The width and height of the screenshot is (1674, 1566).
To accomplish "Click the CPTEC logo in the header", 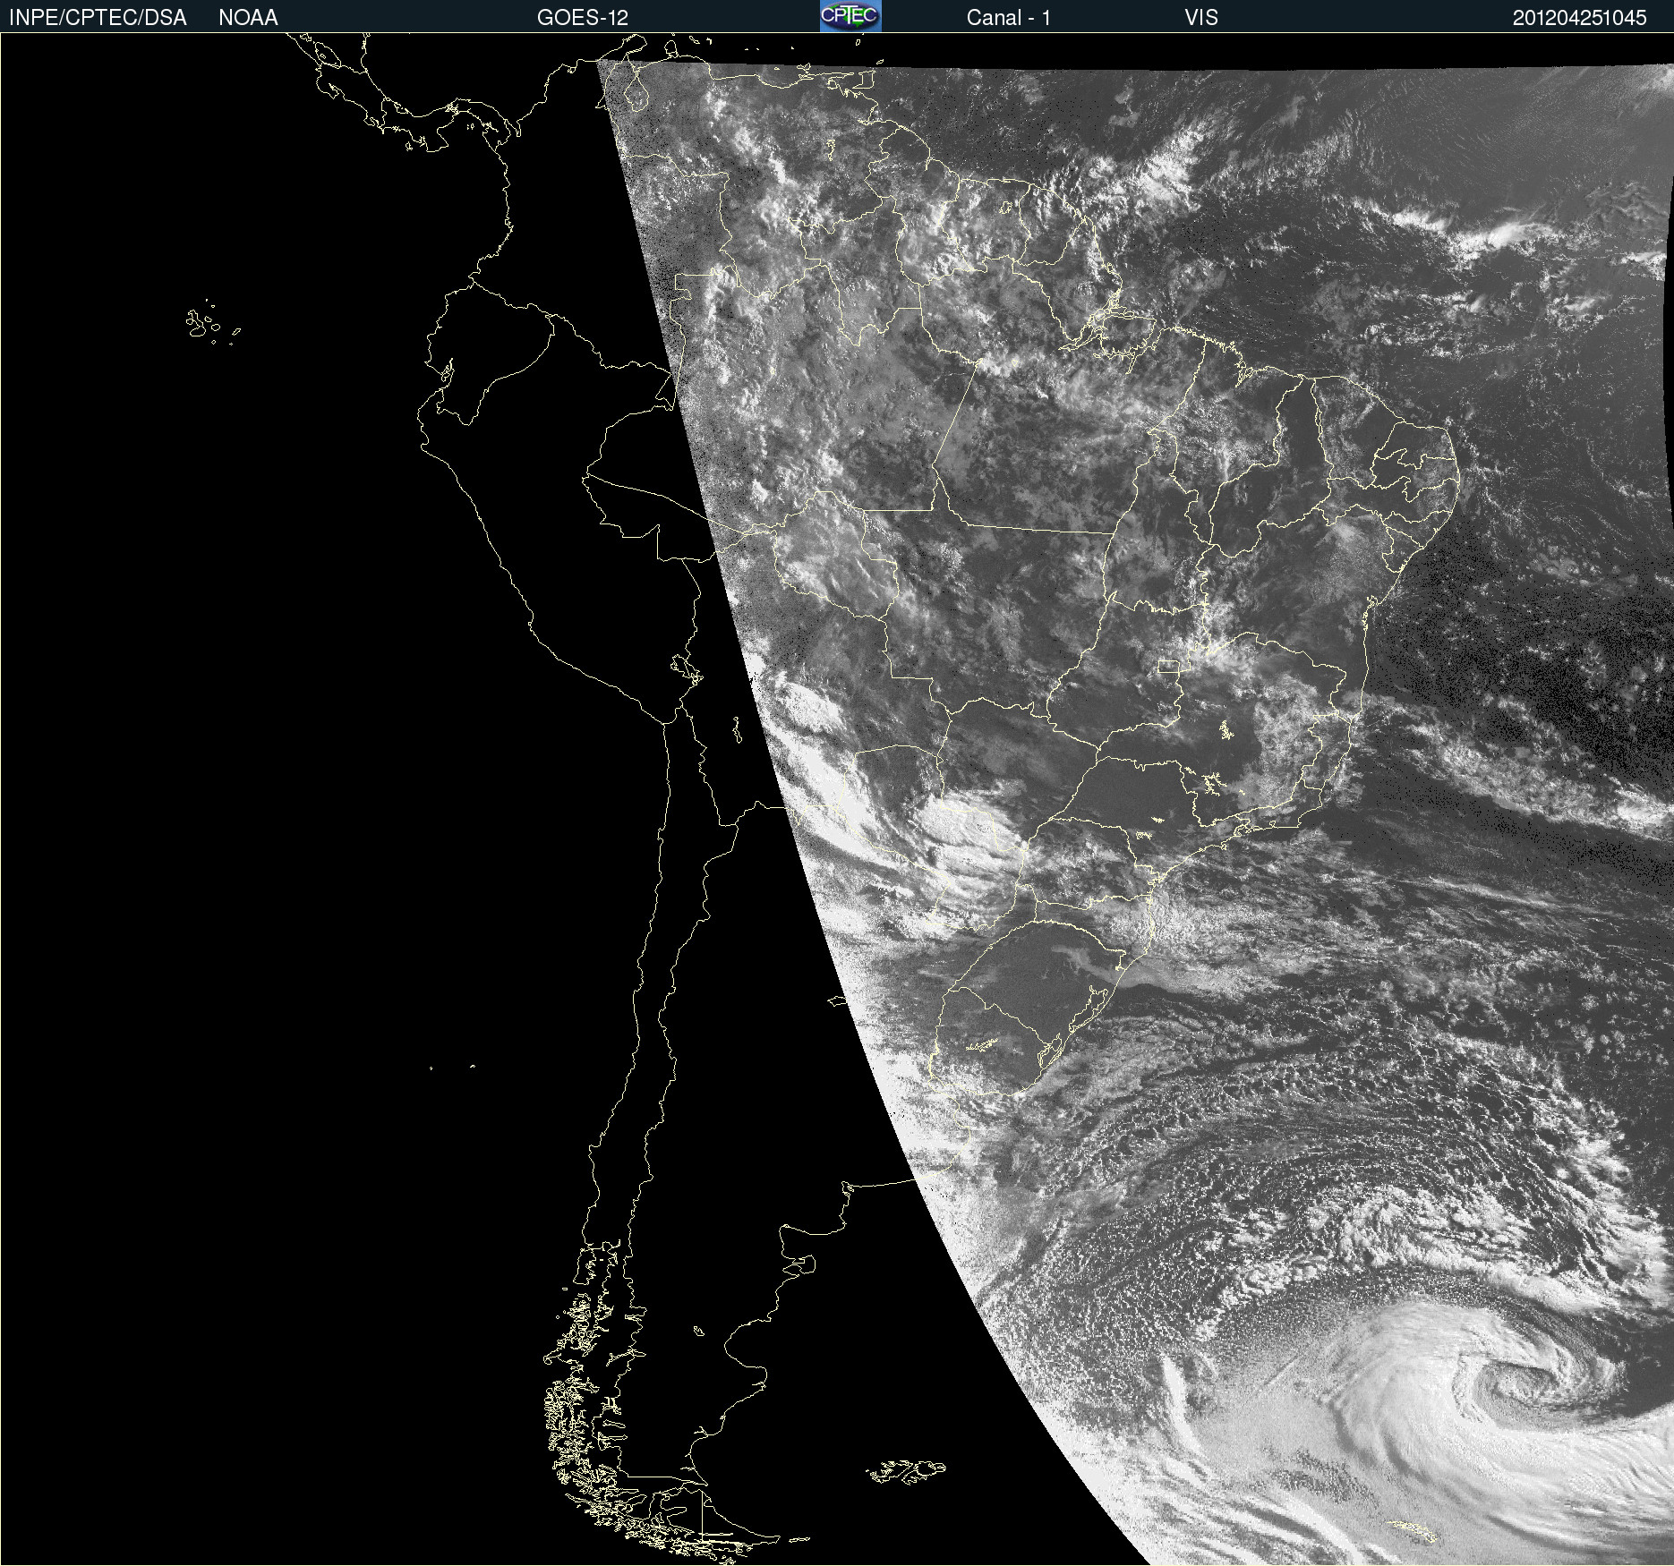I will (x=850, y=16).
